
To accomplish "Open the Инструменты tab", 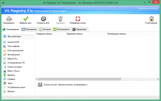I will [62, 29].
